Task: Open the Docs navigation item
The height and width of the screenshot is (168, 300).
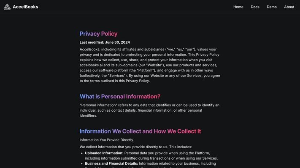Action: (x=255, y=7)
